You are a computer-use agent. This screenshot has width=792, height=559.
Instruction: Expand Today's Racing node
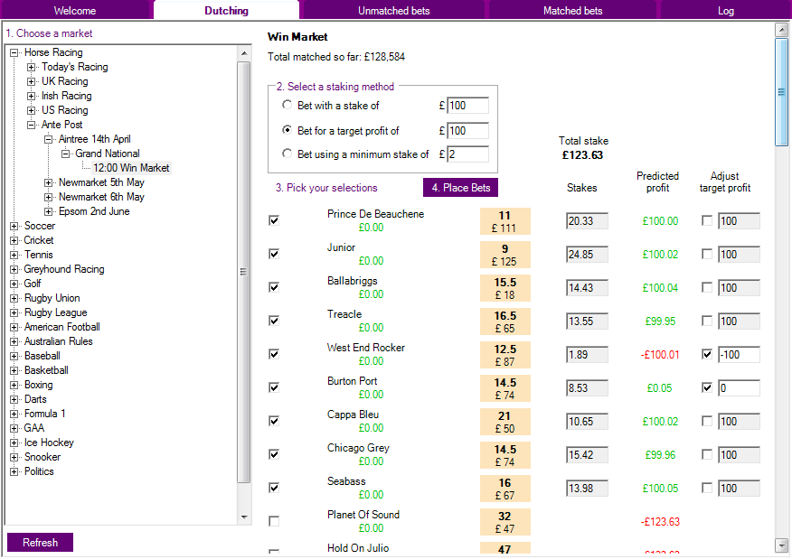click(x=32, y=67)
